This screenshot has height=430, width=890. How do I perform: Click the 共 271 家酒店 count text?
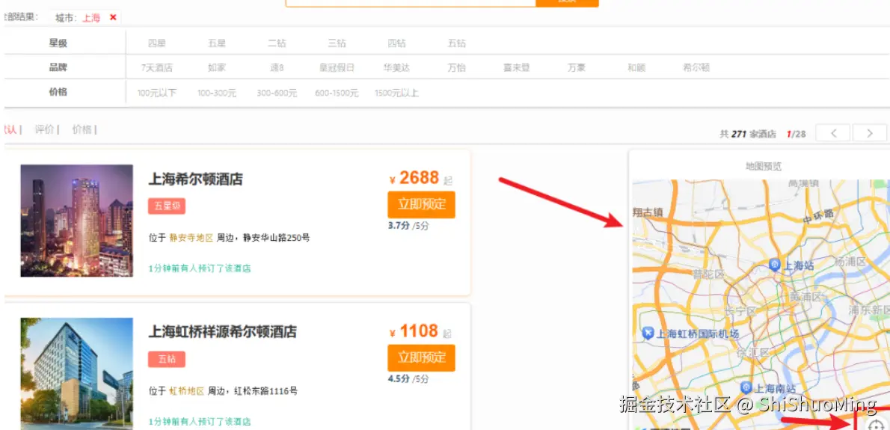point(748,134)
